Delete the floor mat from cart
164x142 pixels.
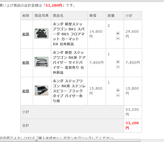pyautogui.click(x=26, y=34)
